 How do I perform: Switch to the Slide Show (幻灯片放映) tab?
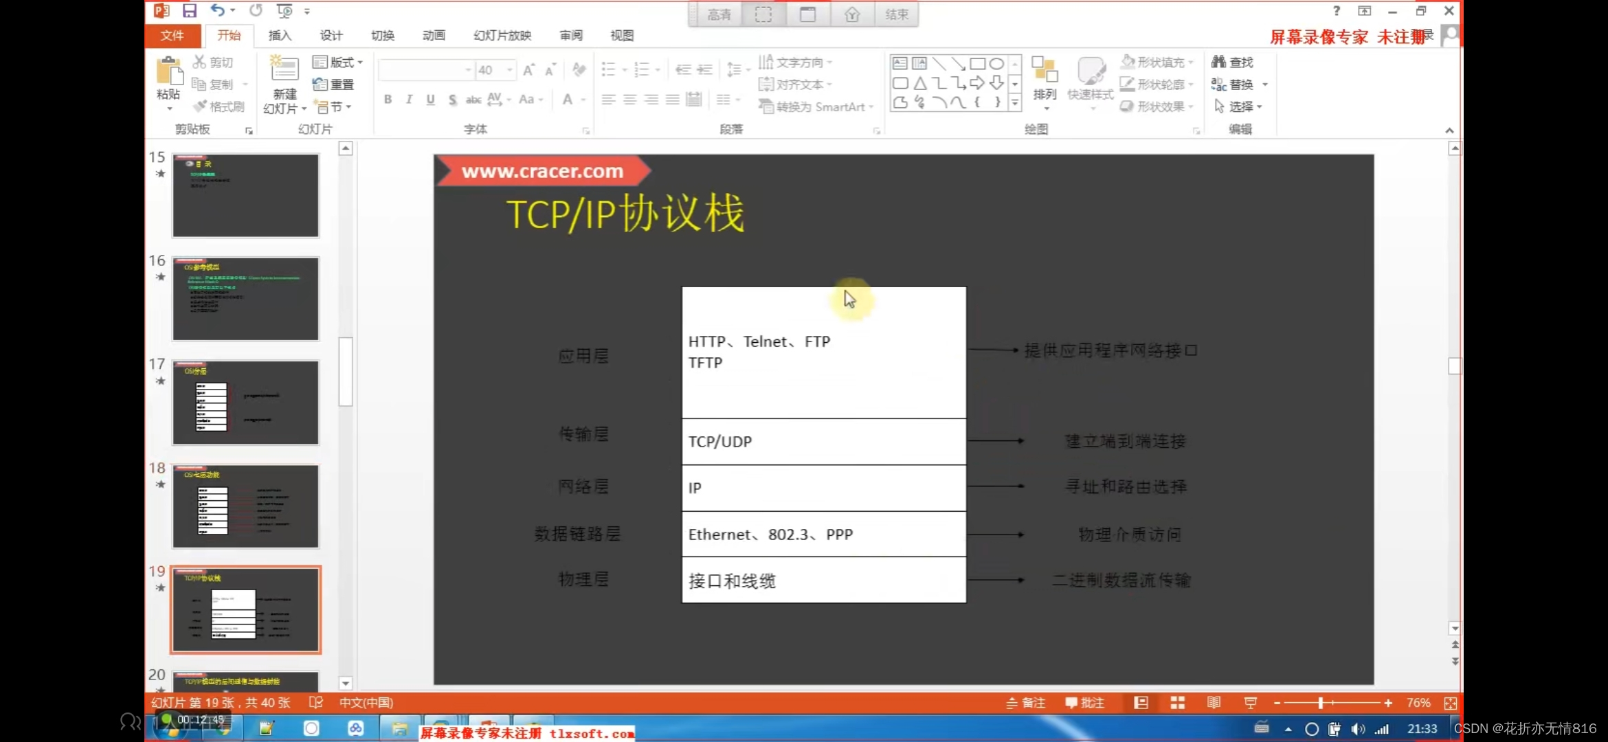(x=502, y=35)
